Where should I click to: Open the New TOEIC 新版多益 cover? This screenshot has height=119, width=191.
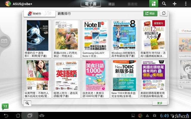[x=124, y=75]
